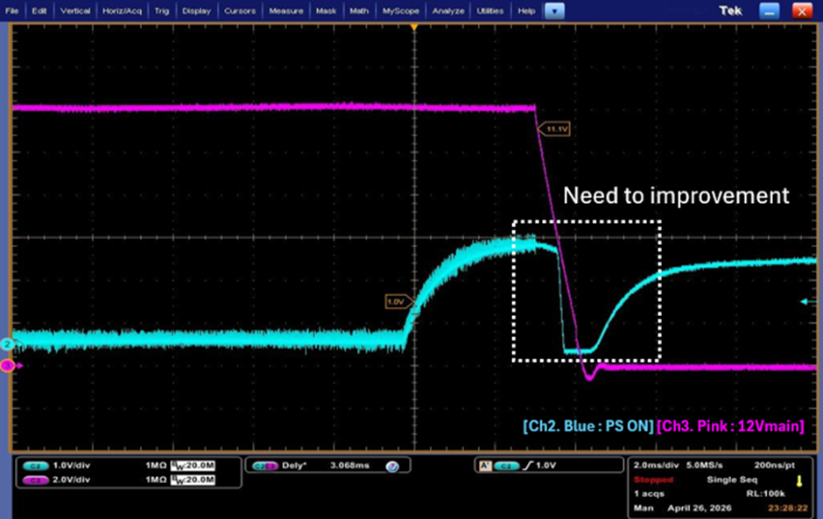Expand the menu bar dropdown arrow button

pos(554,11)
